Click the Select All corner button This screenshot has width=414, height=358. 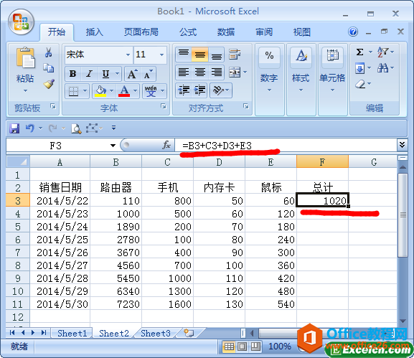[18, 161]
